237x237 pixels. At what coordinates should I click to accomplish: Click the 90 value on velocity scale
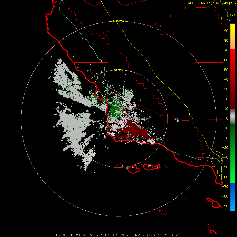(226, 31)
